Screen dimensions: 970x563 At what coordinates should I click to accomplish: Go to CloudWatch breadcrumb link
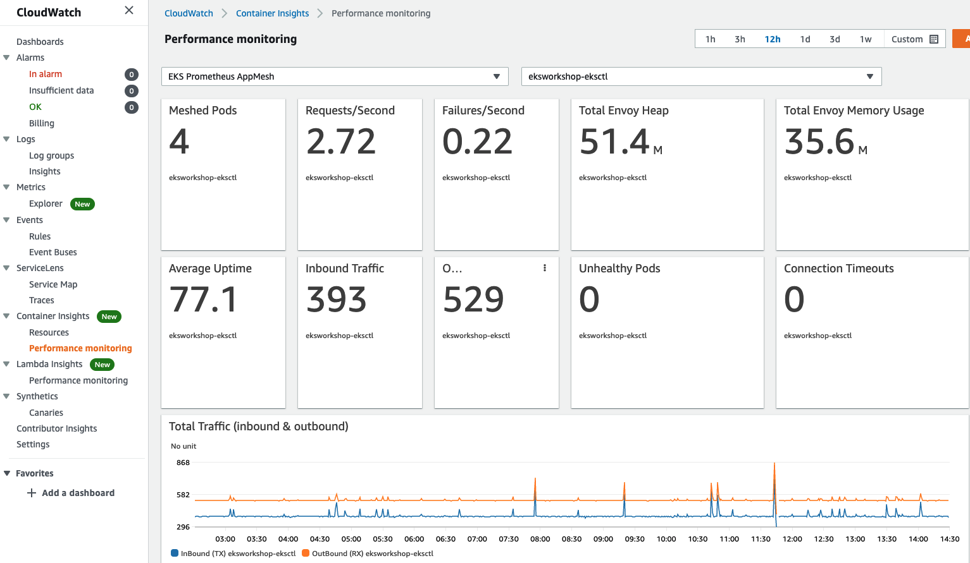tap(189, 13)
